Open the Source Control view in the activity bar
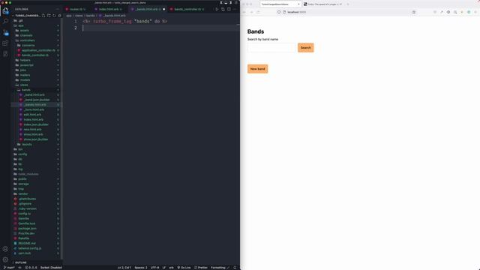This screenshot has height=270, width=480. coord(5,32)
